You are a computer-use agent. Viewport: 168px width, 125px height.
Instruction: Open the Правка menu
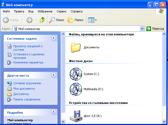(19, 11)
